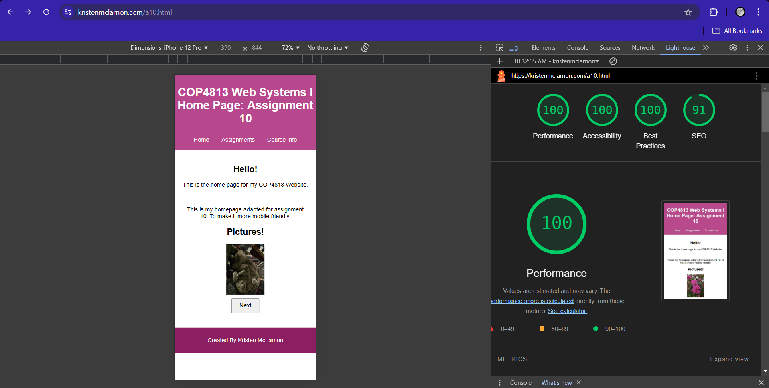Open All Bookmarks folder

pyautogui.click(x=737, y=31)
